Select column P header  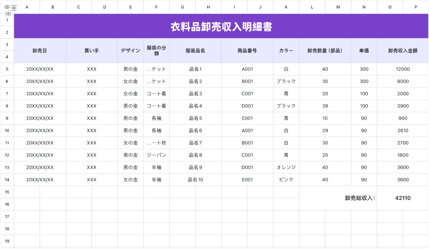[x=416, y=7]
